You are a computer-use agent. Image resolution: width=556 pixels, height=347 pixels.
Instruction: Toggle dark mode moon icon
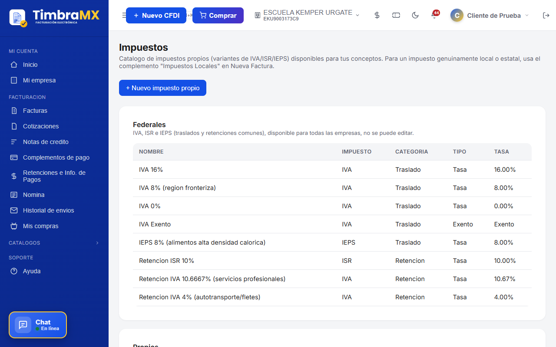click(x=415, y=15)
